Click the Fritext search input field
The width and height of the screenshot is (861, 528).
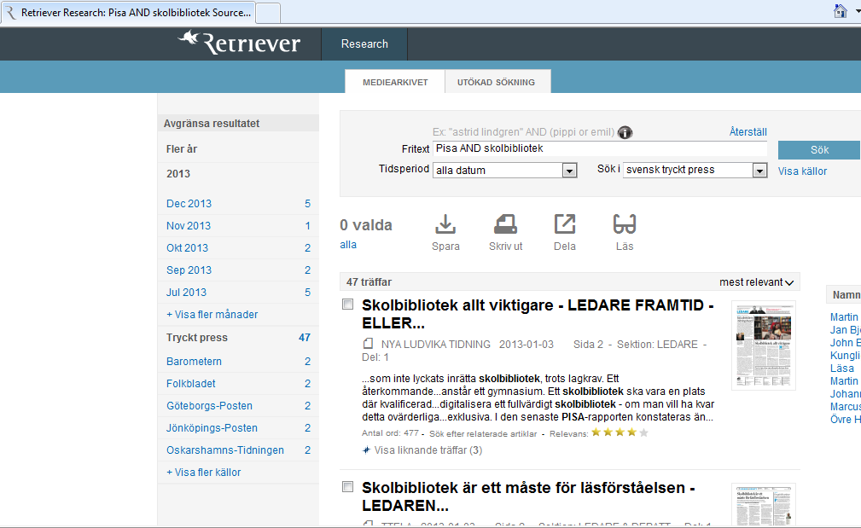point(600,148)
